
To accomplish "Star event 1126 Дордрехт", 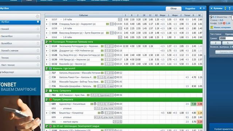I will [x=50, y=51].
